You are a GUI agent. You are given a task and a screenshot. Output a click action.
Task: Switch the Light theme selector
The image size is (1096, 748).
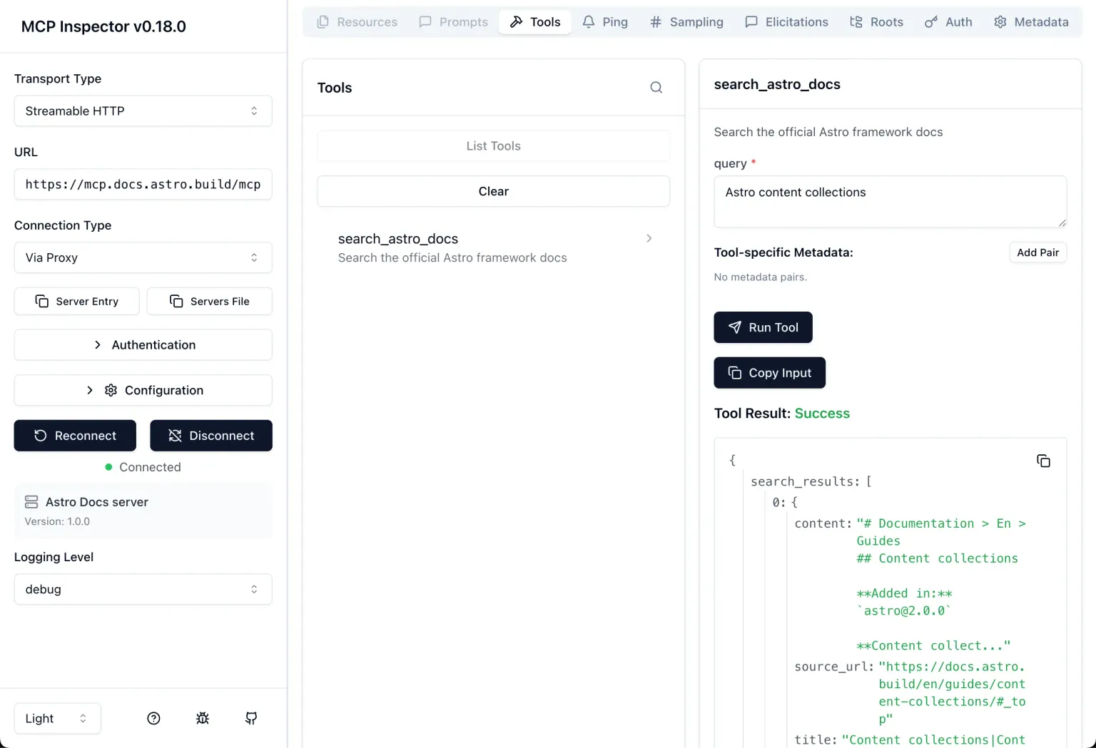click(x=57, y=718)
